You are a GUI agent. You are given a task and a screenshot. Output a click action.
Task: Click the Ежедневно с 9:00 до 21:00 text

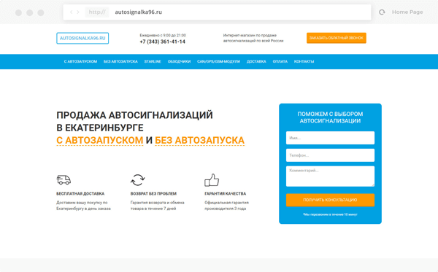point(163,36)
